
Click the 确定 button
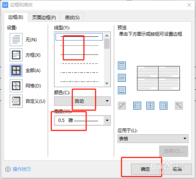pos(145,169)
